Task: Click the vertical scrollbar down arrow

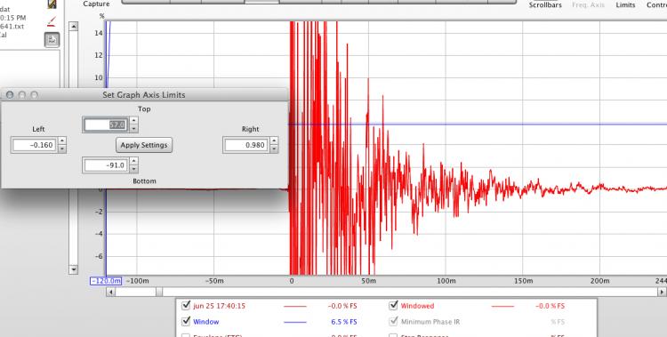Action: pyautogui.click(x=74, y=269)
